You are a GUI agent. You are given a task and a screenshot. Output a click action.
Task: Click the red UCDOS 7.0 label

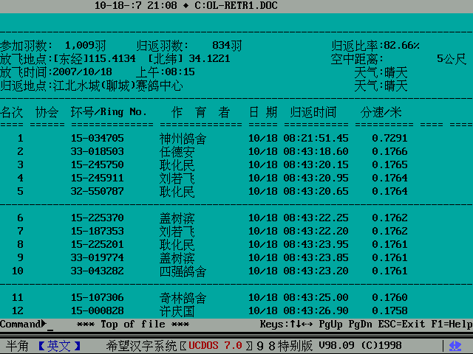tap(215, 345)
